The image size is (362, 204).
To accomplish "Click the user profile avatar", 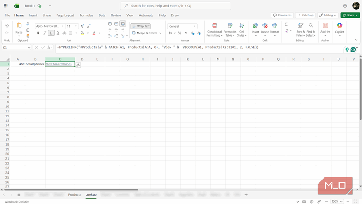I will coord(356,5).
